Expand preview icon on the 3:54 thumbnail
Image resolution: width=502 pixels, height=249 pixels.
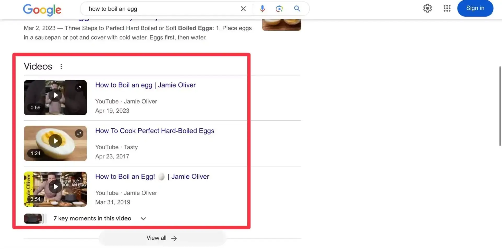pyautogui.click(x=79, y=179)
